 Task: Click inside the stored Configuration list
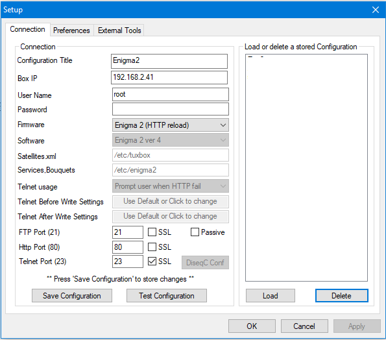coord(306,167)
